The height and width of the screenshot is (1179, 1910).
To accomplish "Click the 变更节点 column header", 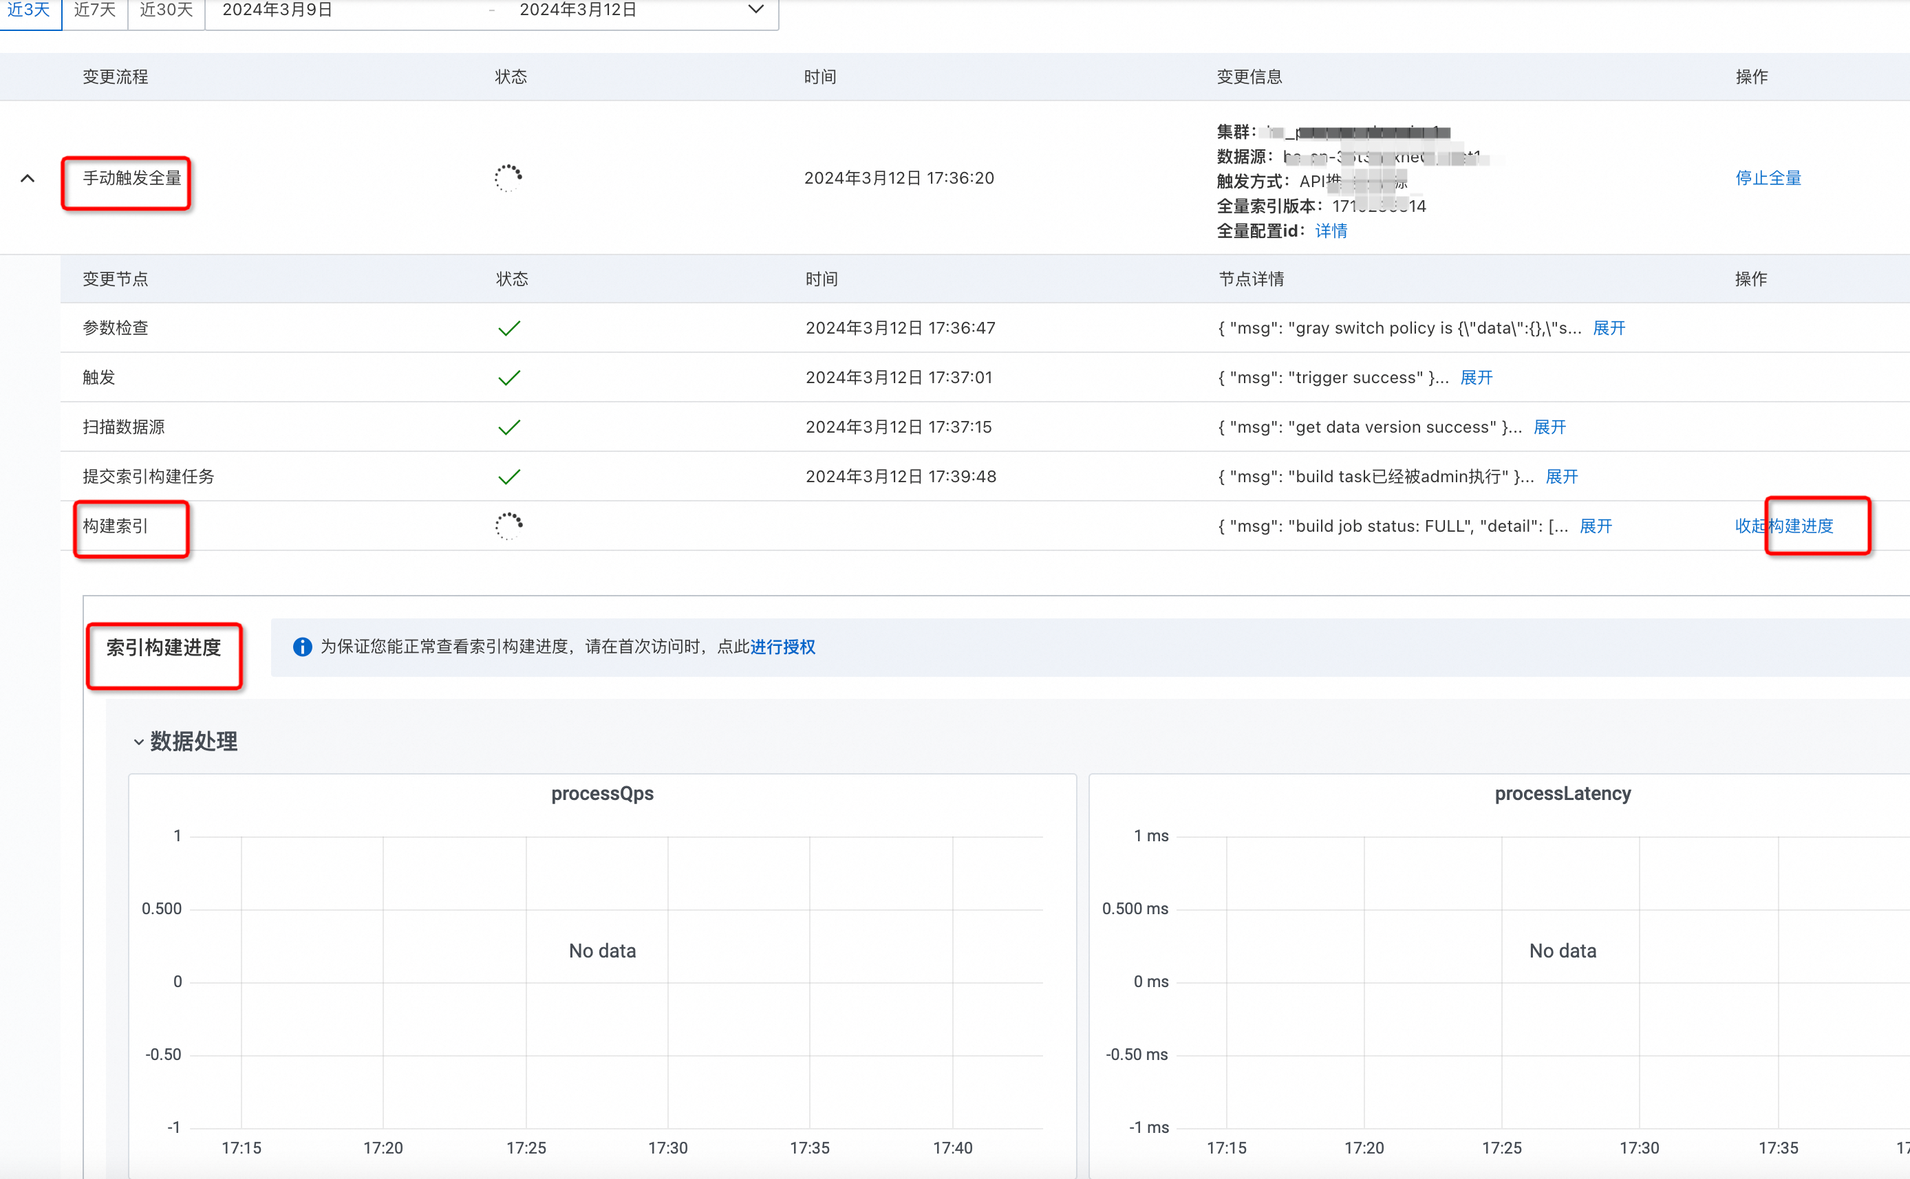I will click(116, 279).
